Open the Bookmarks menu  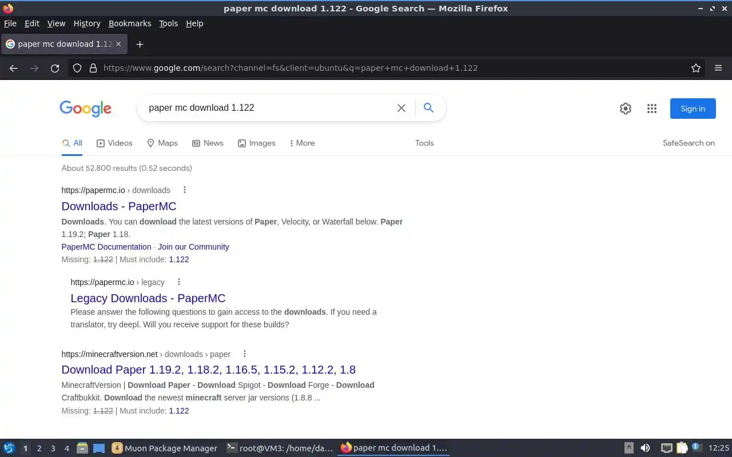coord(130,23)
